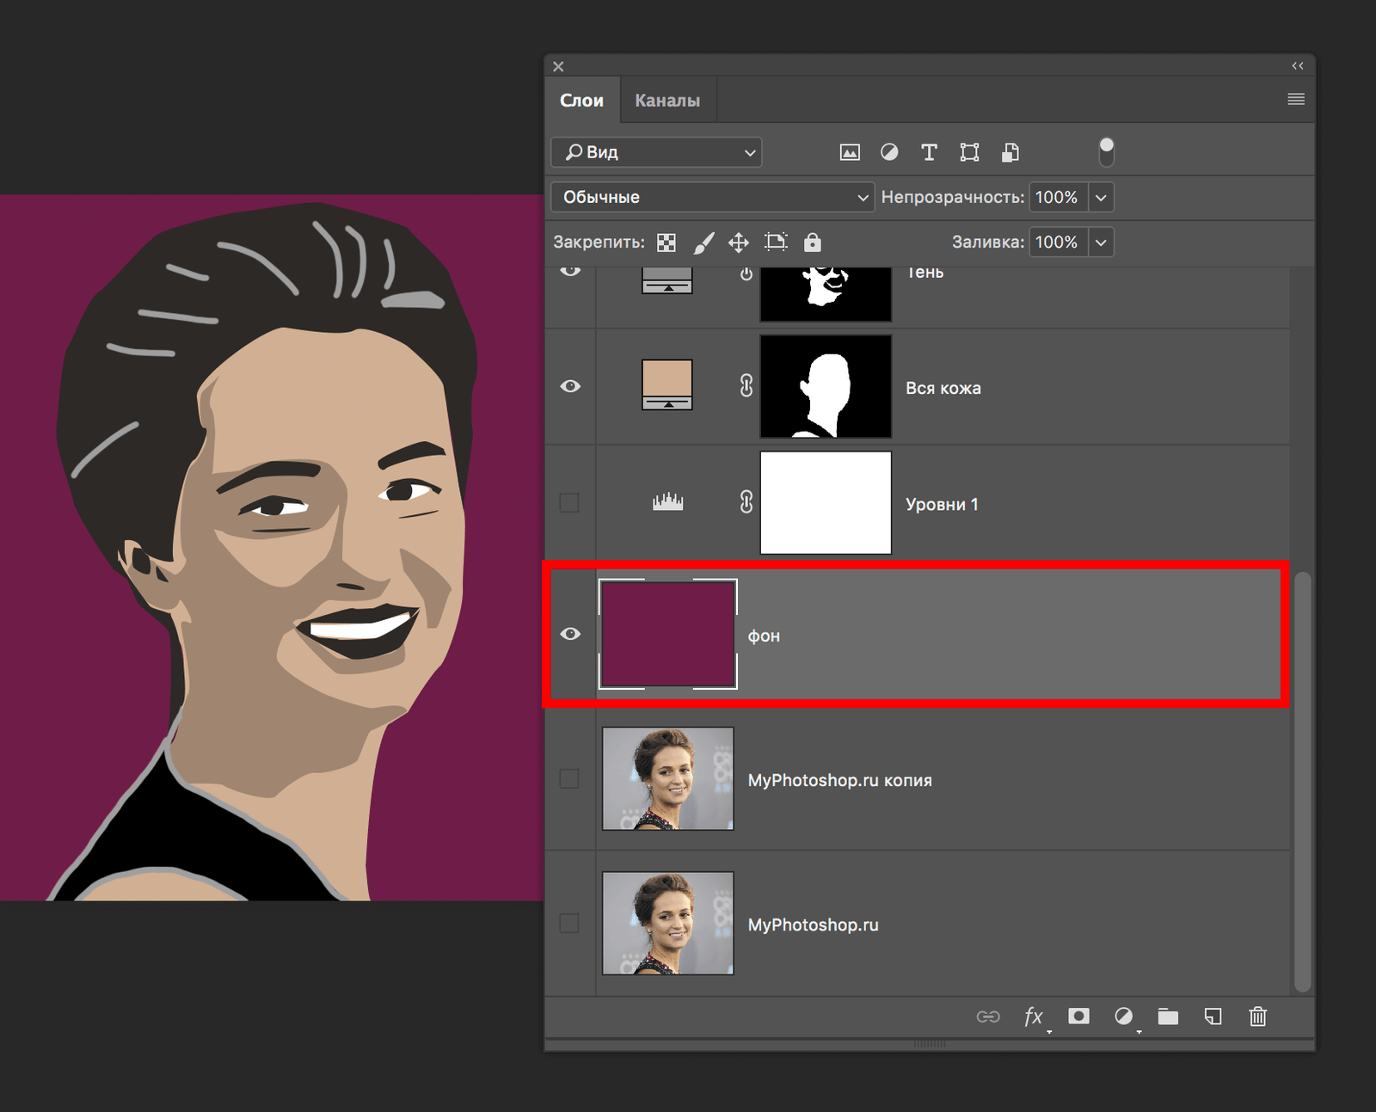The image size is (1376, 1112).
Task: Click the lock-all padlock icon
Action: click(812, 243)
